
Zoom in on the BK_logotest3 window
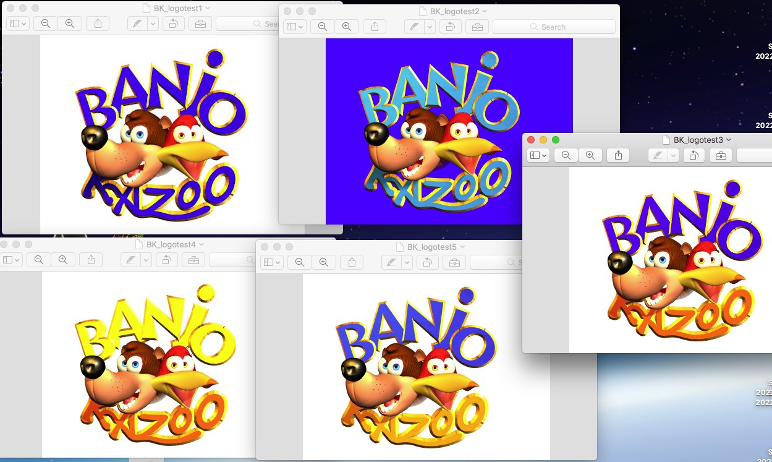590,155
